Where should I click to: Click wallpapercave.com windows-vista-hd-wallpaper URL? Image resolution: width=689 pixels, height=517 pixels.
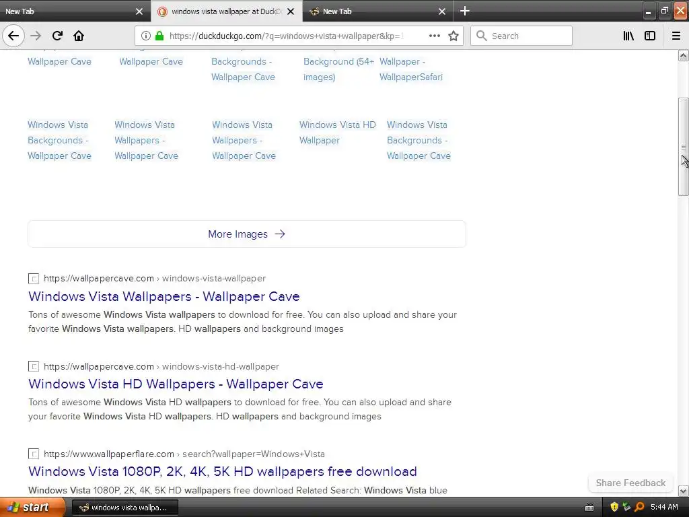pos(161,366)
